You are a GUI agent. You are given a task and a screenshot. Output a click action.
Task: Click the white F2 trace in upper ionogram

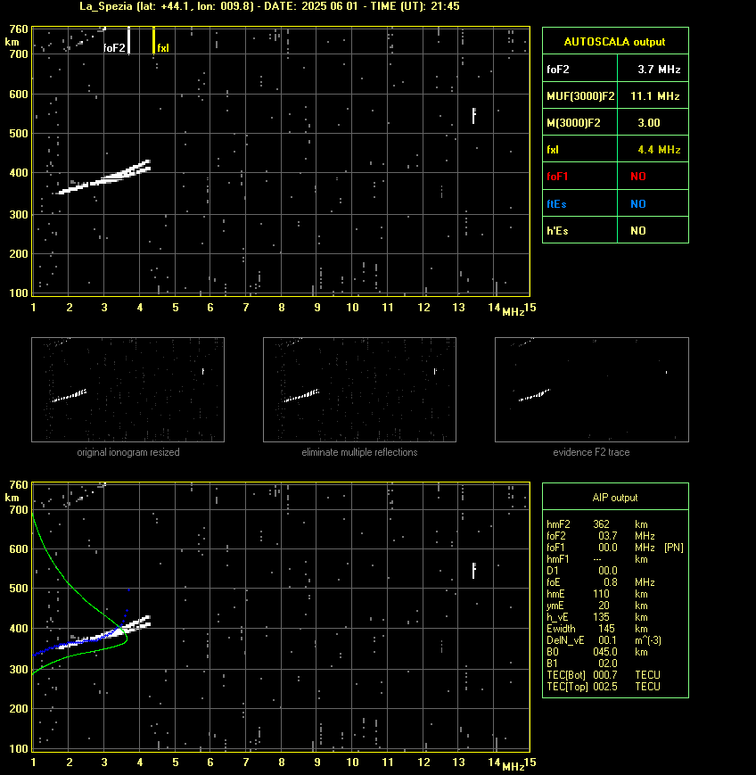tap(105, 181)
